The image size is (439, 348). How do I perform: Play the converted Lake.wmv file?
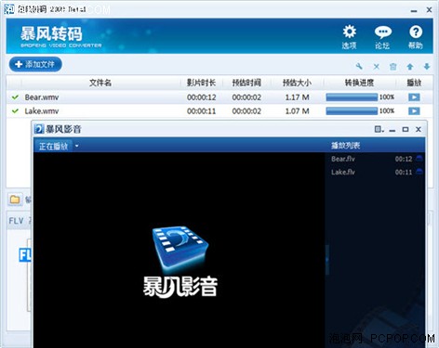(414, 110)
